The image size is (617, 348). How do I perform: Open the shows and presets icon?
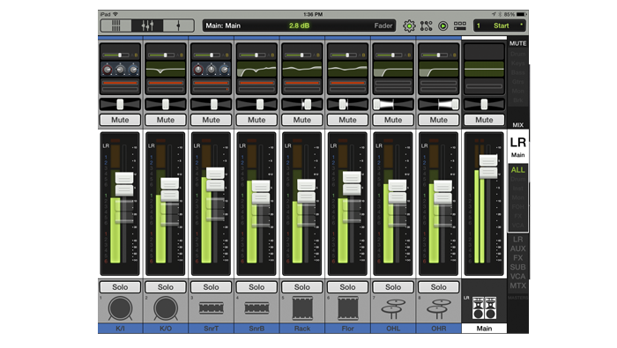460,26
